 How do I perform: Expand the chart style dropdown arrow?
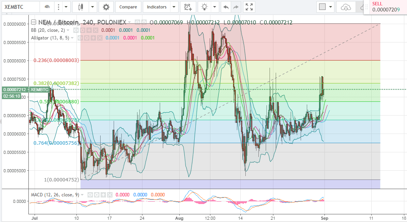coord(93,7)
